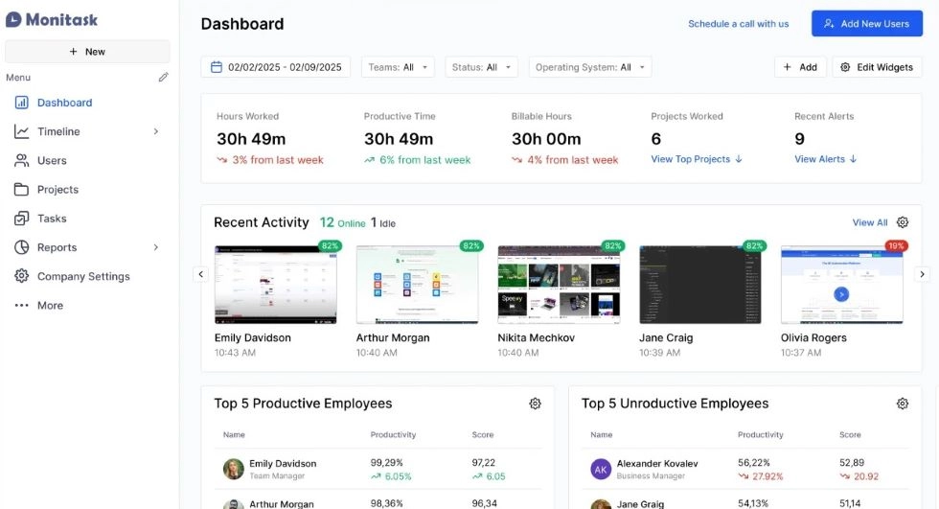Viewport: 939px width, 509px height.
Task: Open Olivia Rogers' screenshot thumbnail
Action: (x=840, y=285)
